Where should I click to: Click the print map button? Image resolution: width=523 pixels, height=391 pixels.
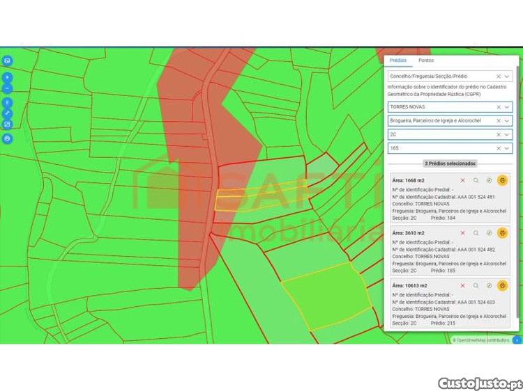click(7, 138)
